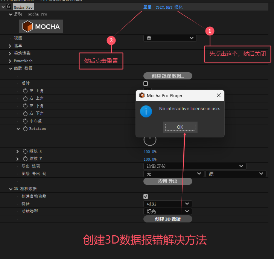Toggle stopwatch for 缩放 Y

[25, 159]
